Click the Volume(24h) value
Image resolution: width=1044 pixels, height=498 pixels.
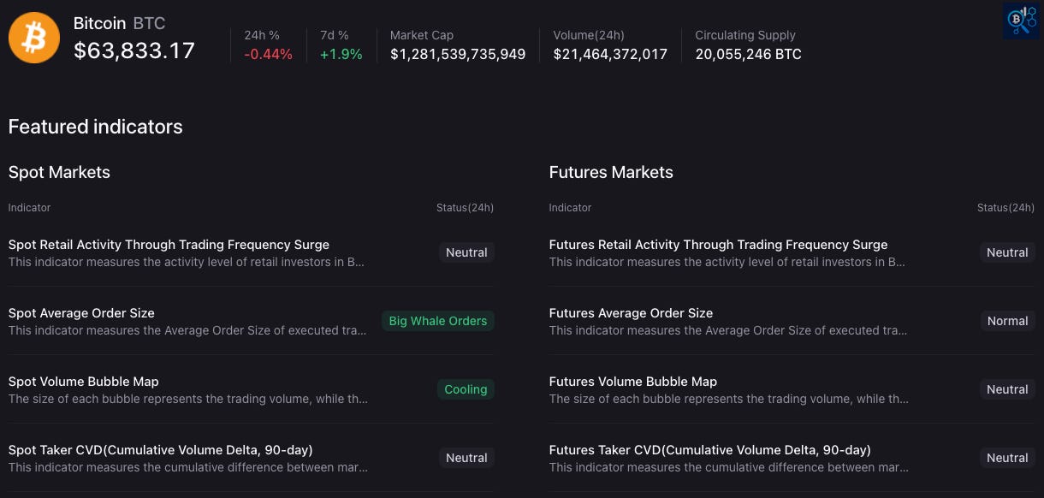[610, 54]
